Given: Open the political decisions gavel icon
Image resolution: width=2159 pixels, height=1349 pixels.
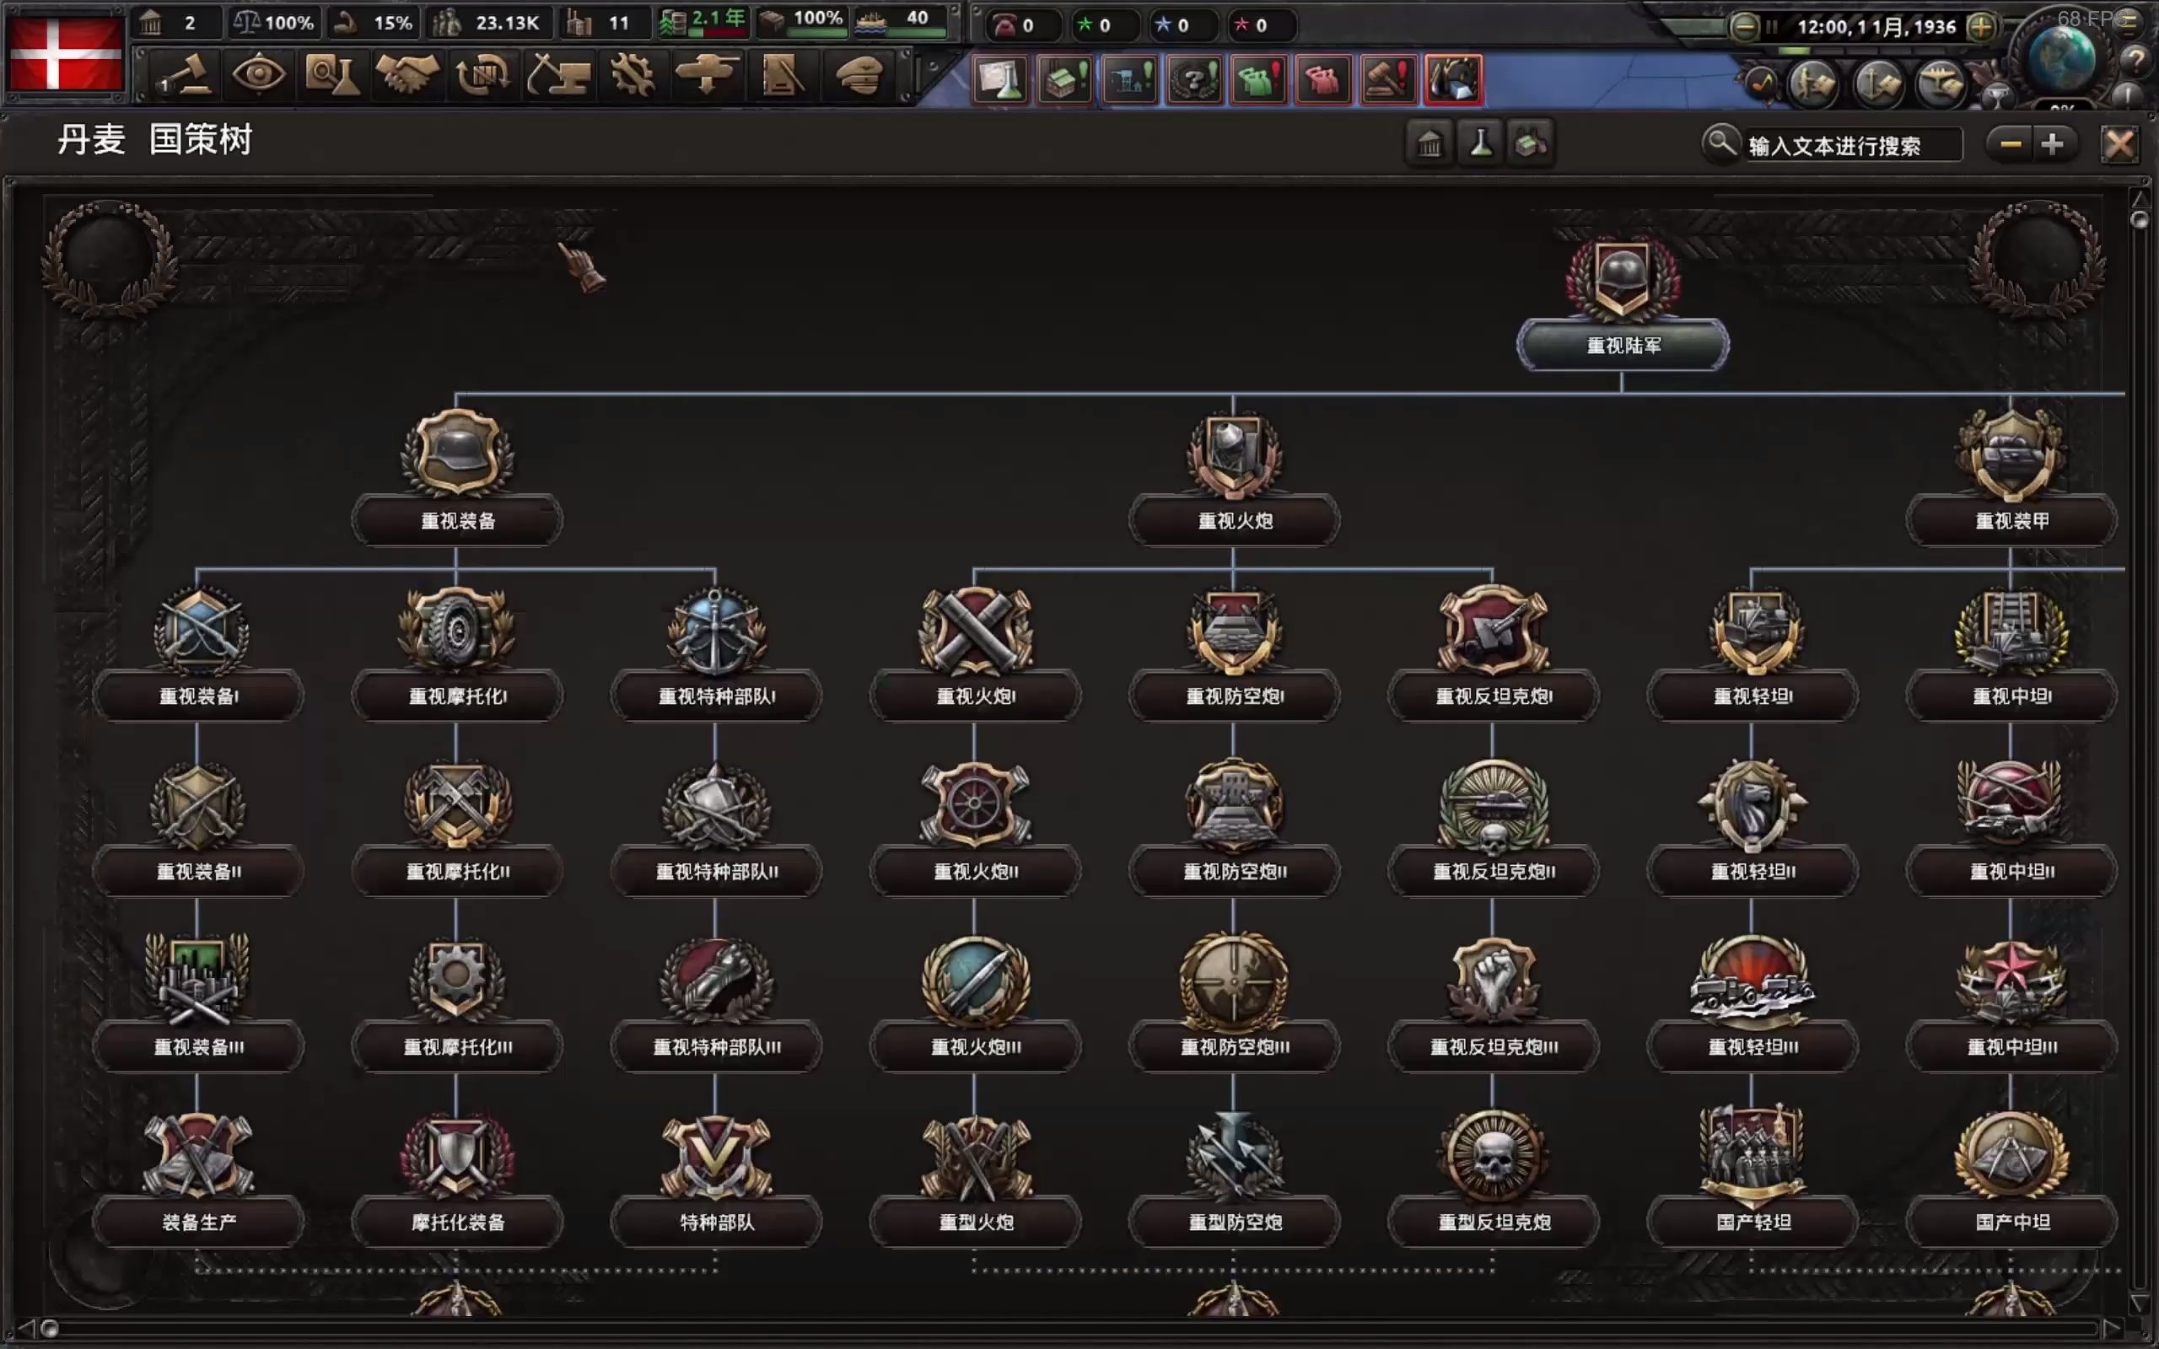Looking at the screenshot, I should click(183, 75).
